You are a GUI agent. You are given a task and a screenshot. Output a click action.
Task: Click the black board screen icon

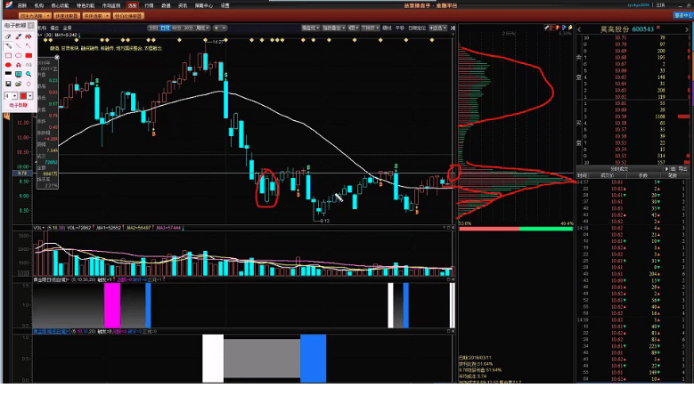(x=8, y=74)
